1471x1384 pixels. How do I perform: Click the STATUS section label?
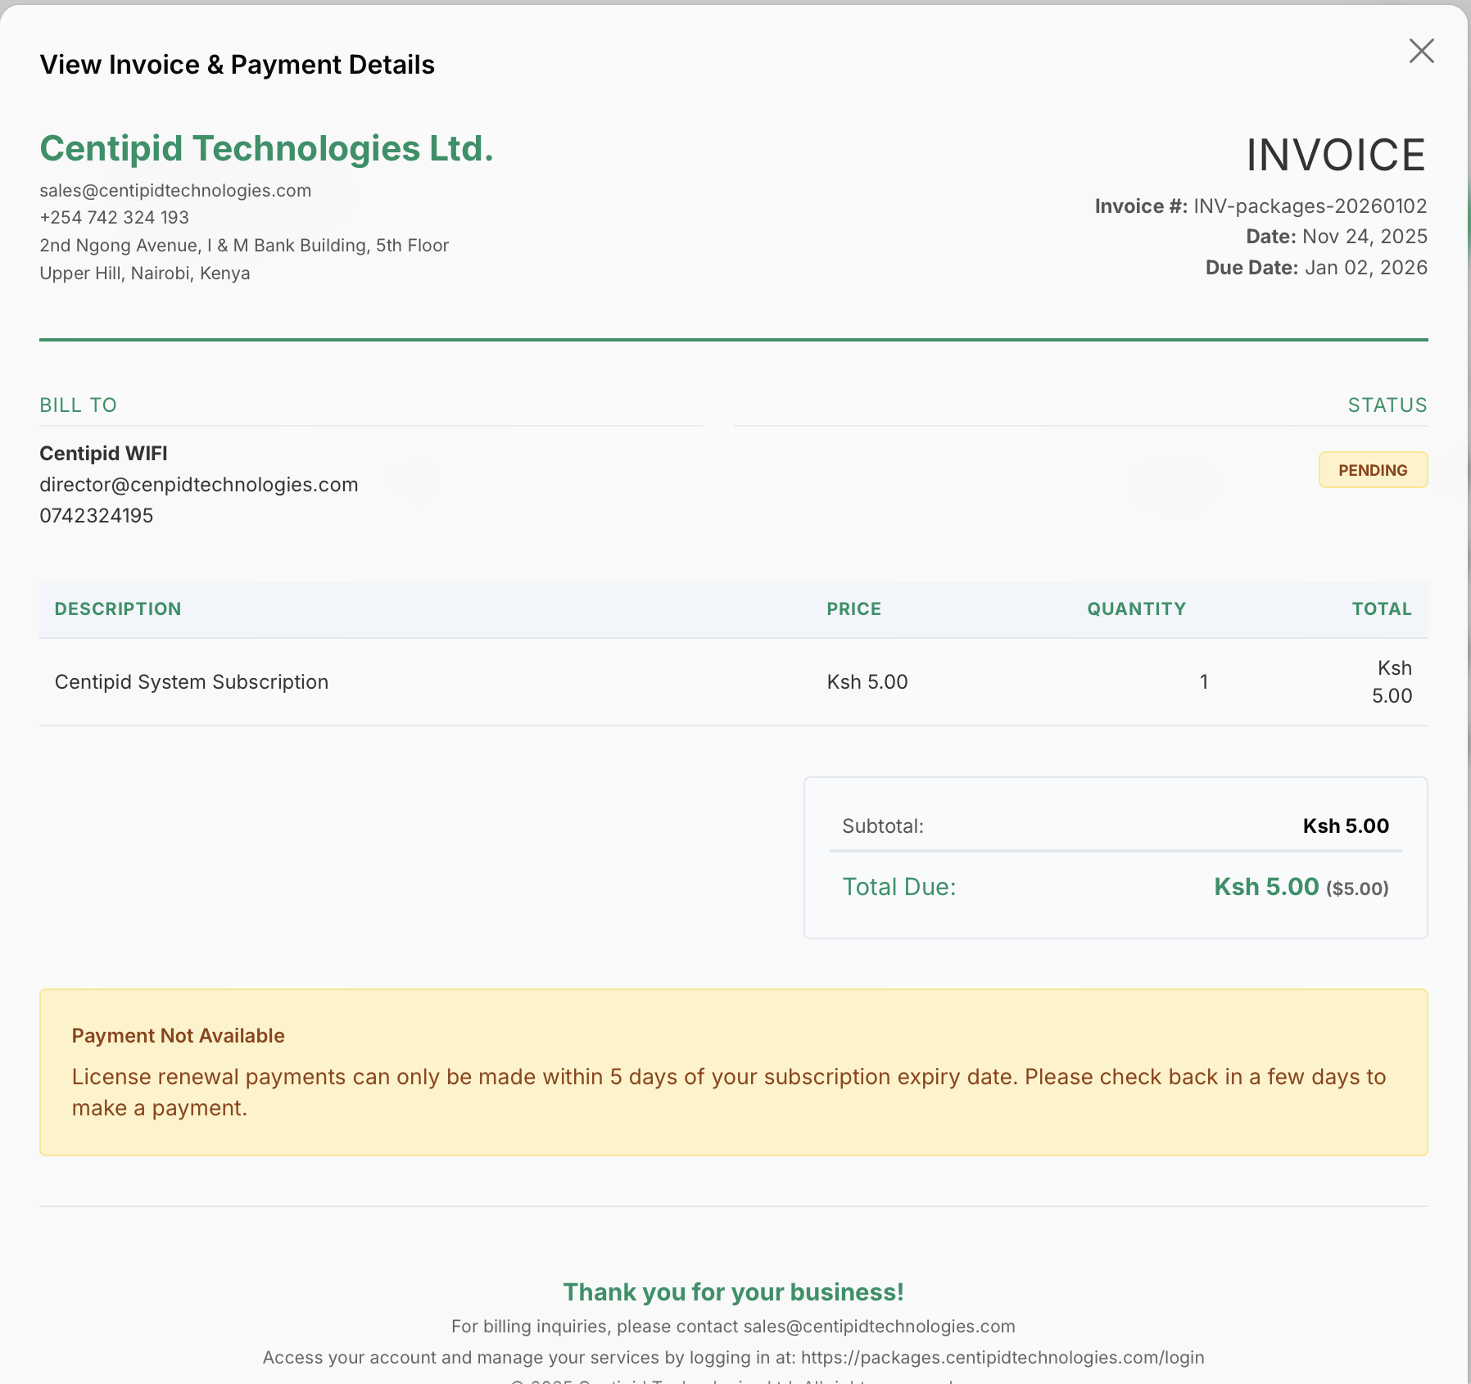coord(1387,405)
